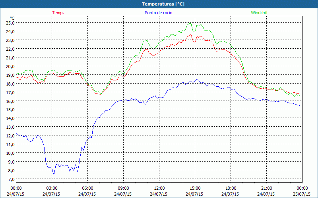
Task: Click the red Temp. minimum near 07:00
Action: [100, 94]
